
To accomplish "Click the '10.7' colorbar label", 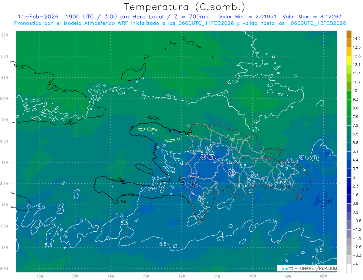I will [x=357, y=82].
